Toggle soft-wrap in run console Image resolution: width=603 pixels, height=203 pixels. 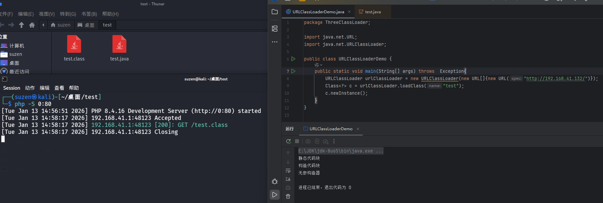(x=288, y=170)
